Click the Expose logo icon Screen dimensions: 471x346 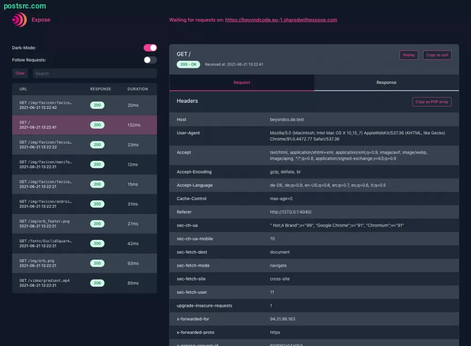(x=19, y=20)
